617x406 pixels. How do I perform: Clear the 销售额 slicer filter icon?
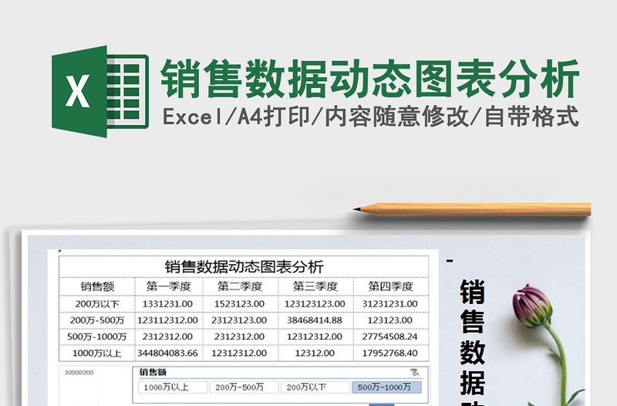[x=415, y=372]
